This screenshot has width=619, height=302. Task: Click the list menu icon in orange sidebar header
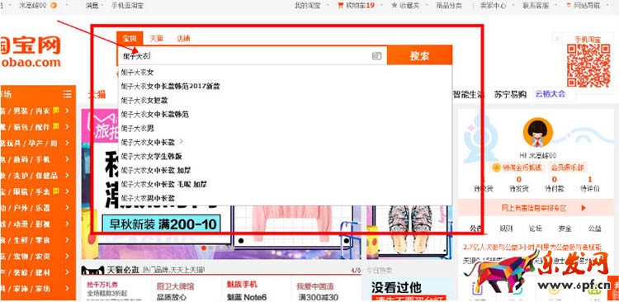(x=67, y=94)
